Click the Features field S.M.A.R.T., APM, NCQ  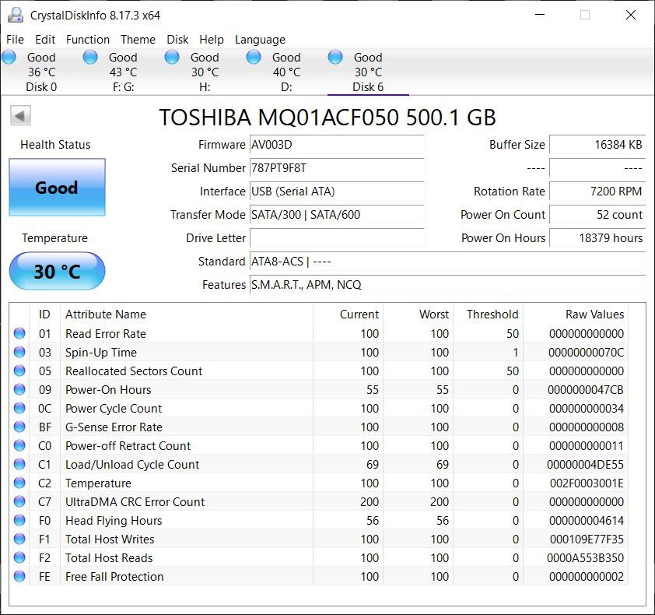click(x=448, y=285)
